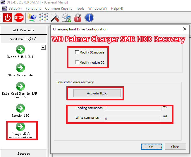Image resolution: width=191 pixels, height=157 pixels.
Task: Open the Common Repairs menu
Action: (58, 8)
